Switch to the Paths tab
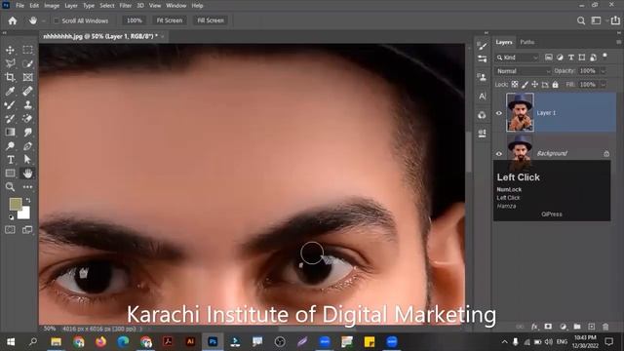 pos(526,42)
